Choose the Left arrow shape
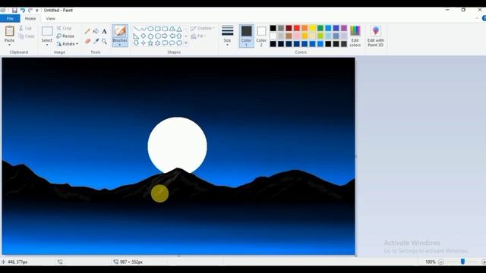486x273 pixels. (x=172, y=36)
